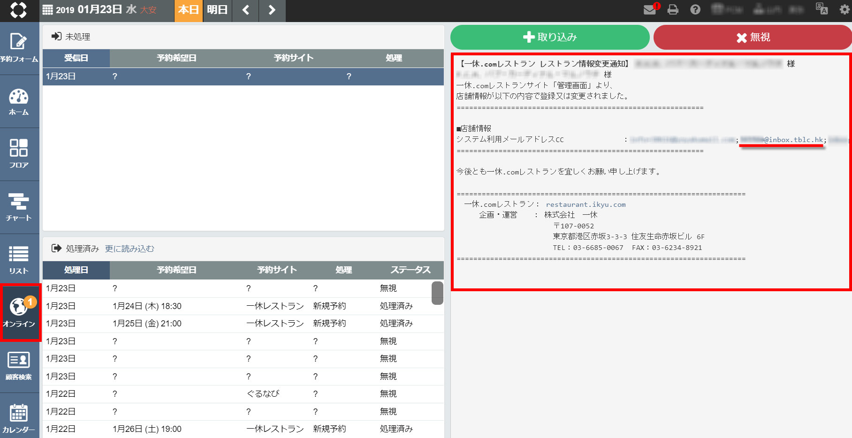
Task: Jump to 明日
Action: click(217, 10)
